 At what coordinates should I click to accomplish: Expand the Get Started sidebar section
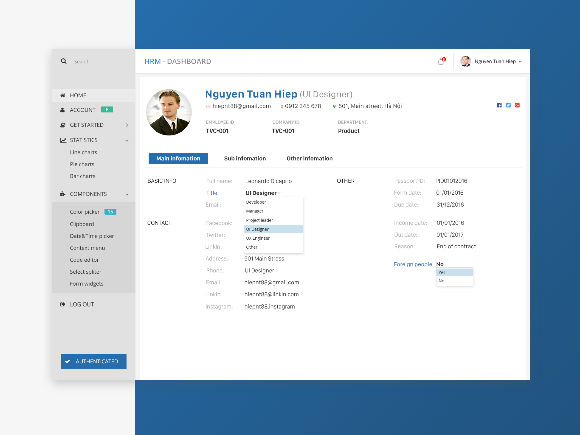127,125
